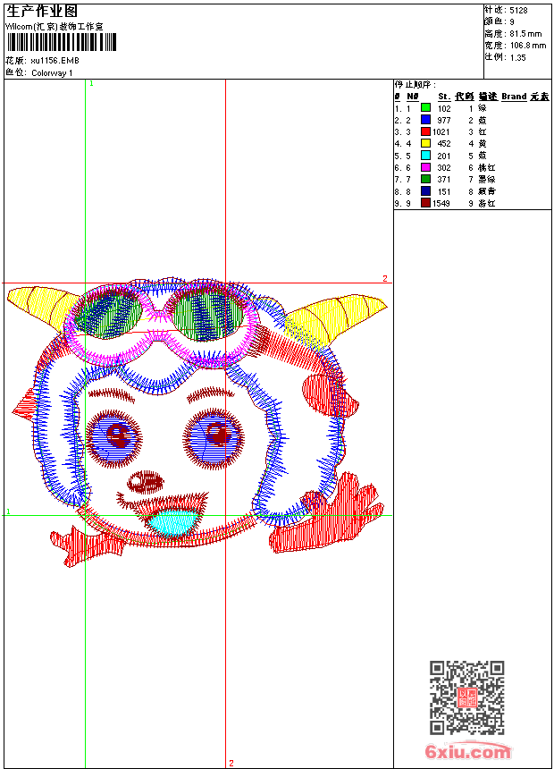Select the file name xu1156.EMB
Screen dimensions: 554x769
tap(55, 61)
